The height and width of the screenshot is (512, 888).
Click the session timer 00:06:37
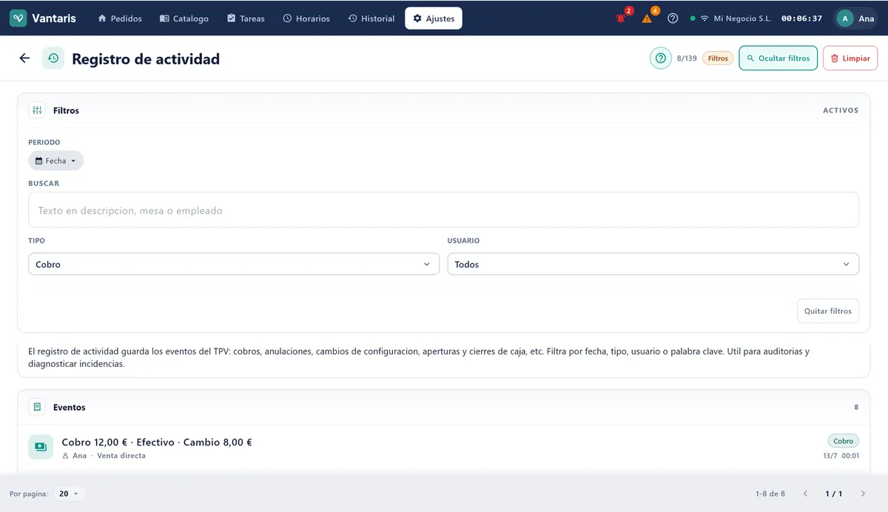click(801, 18)
